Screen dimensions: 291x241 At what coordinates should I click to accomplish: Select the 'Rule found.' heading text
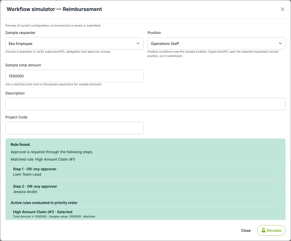(21, 144)
